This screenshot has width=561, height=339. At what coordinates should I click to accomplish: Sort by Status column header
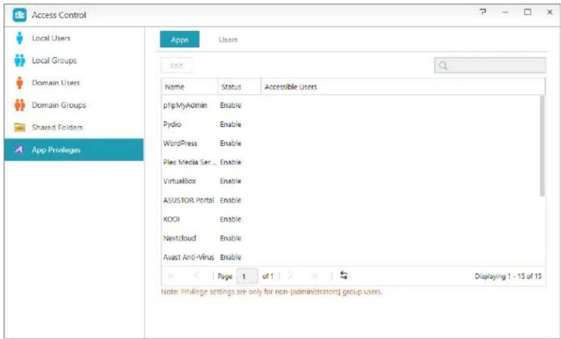click(x=239, y=87)
